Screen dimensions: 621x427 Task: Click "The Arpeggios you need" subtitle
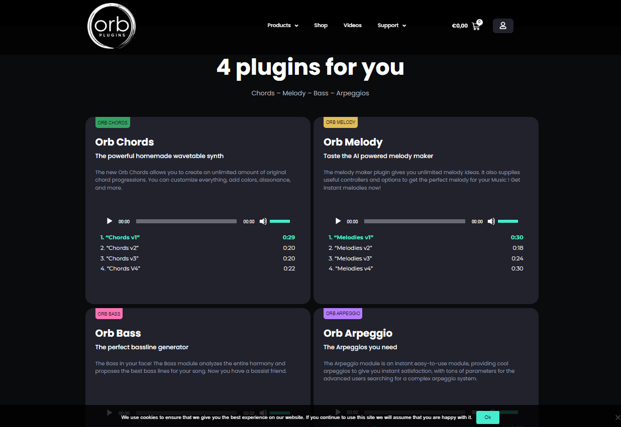[x=360, y=347]
